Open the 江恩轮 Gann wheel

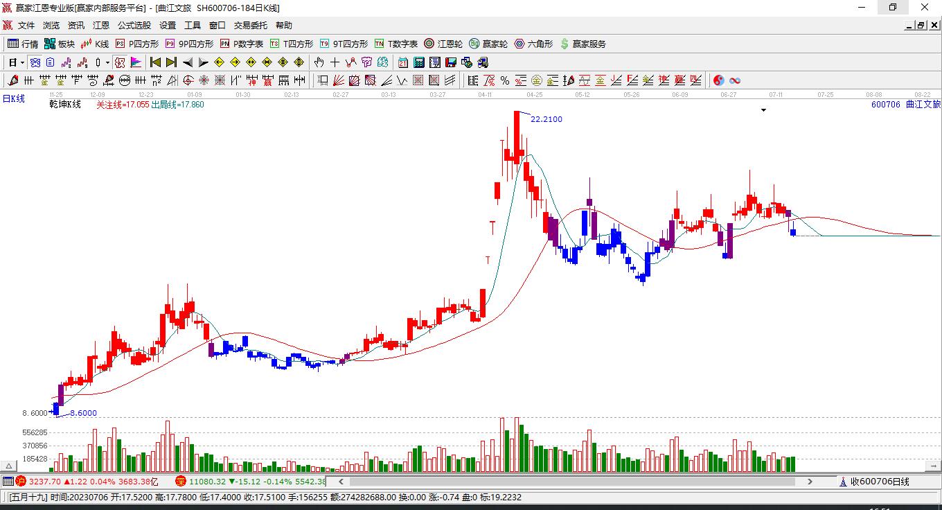[443, 44]
